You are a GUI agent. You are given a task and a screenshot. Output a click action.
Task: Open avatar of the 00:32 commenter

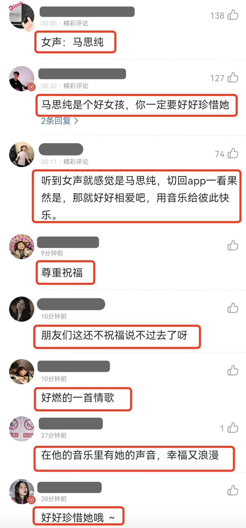(x=22, y=78)
